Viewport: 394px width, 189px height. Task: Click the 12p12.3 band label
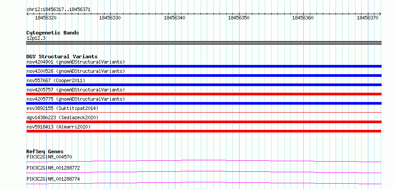[36, 38]
